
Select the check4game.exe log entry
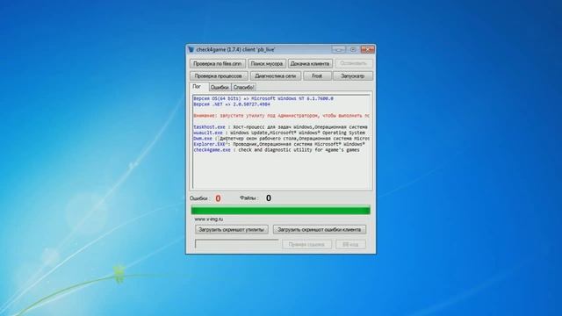coord(277,150)
